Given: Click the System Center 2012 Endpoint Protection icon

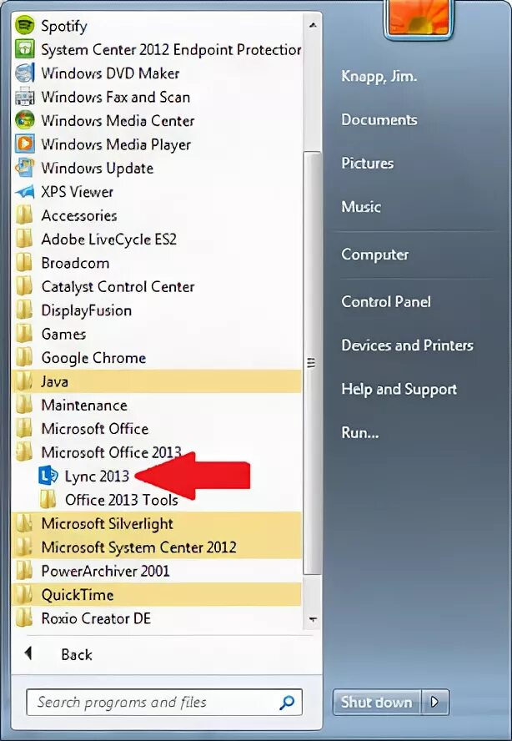Looking at the screenshot, I should (x=24, y=49).
